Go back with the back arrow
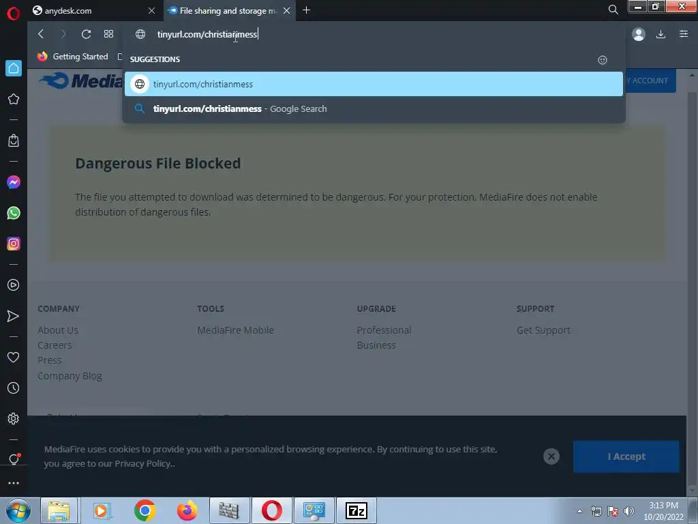This screenshot has width=698, height=524. [41, 34]
